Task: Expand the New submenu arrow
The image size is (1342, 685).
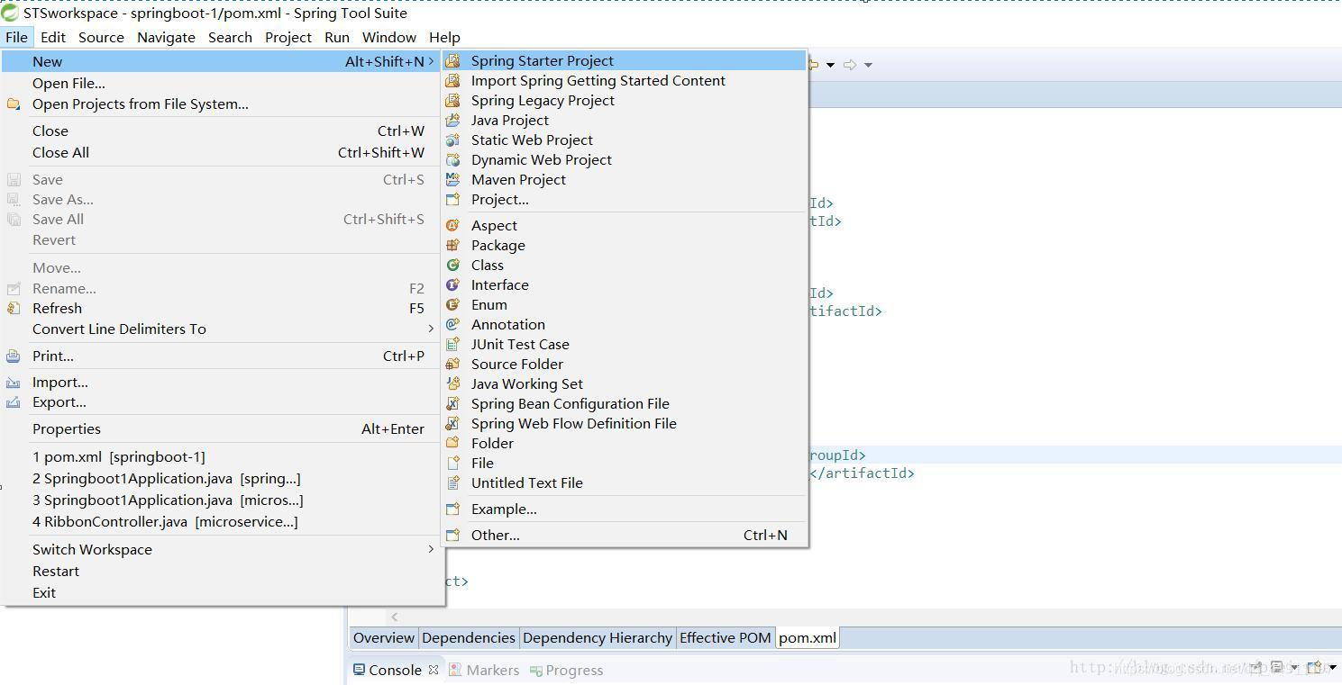Action: pyautogui.click(x=431, y=61)
